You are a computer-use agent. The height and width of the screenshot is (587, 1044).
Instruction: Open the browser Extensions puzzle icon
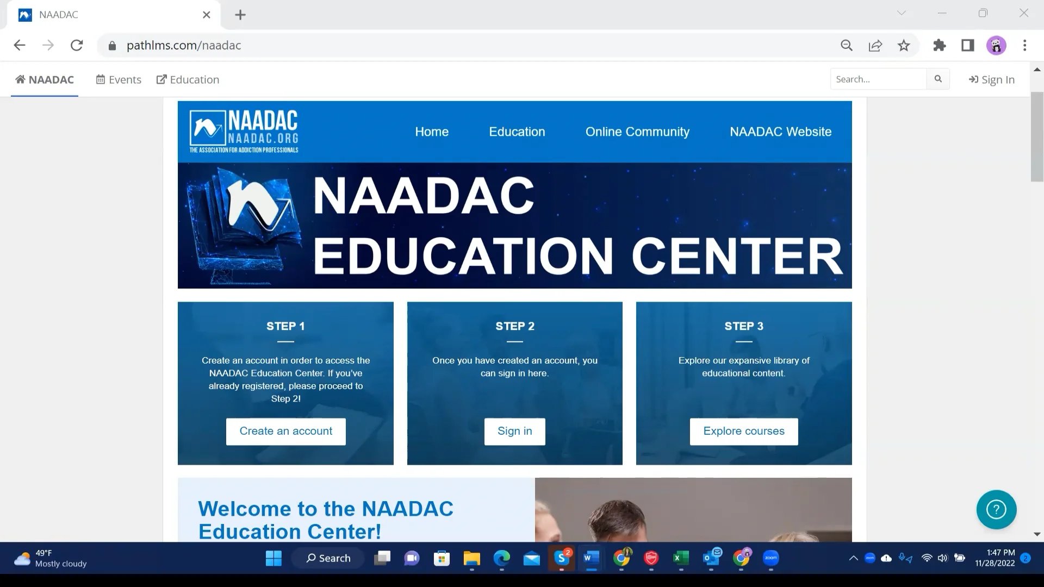click(939, 46)
